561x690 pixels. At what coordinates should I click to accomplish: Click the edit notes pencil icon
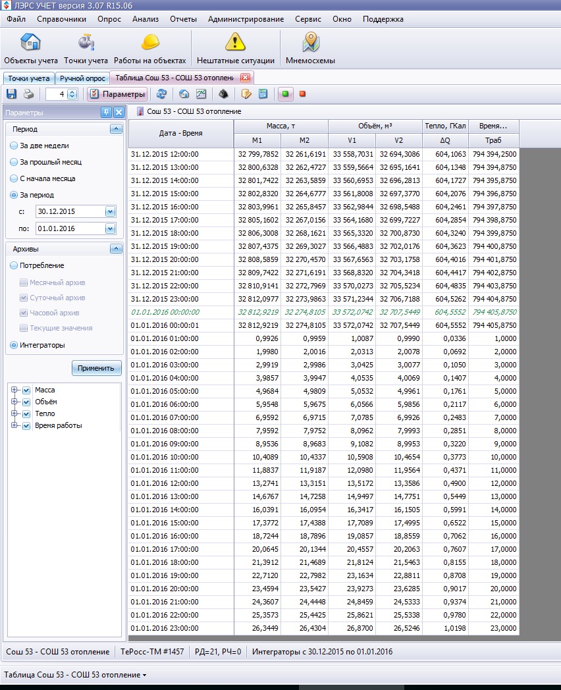click(246, 93)
